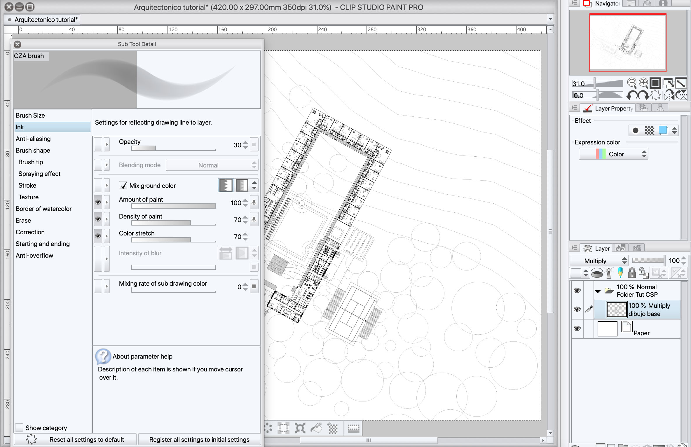Click the Lock Layer padlock icon
The height and width of the screenshot is (447, 691).
pos(631,273)
